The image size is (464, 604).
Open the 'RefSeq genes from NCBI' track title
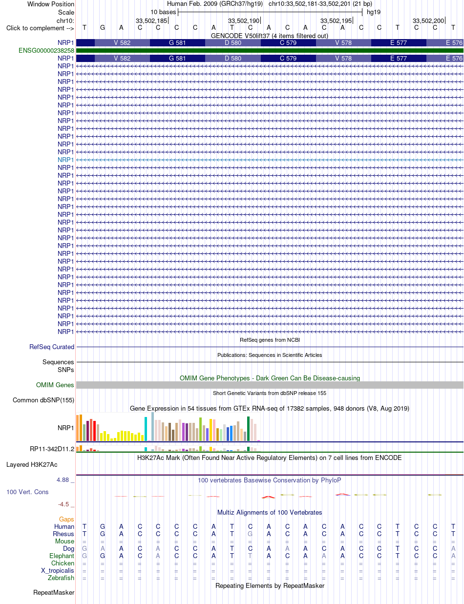(x=270, y=340)
